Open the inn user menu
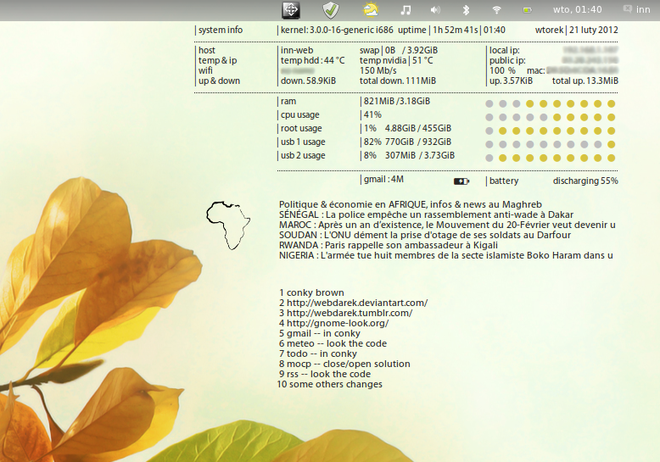The image size is (660, 462). [x=637, y=9]
